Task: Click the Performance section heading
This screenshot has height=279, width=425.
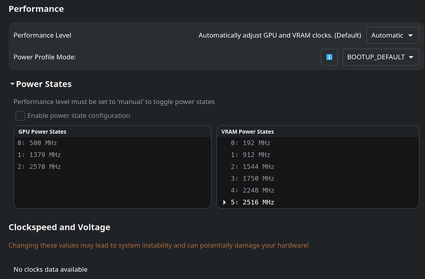Action: point(36,9)
